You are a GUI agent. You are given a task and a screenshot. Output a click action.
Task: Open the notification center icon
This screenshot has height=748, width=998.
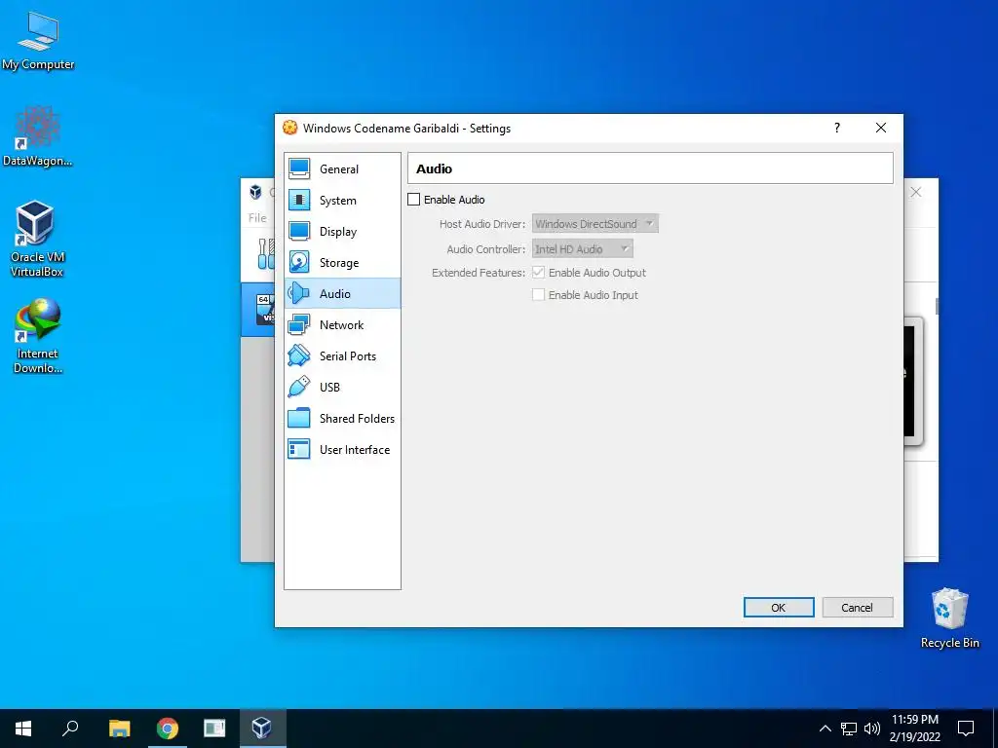[x=966, y=729]
